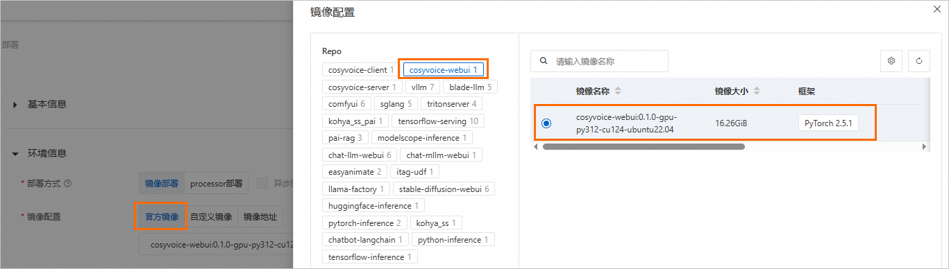This screenshot has width=949, height=269.
Task: Select the stable-diffusion-webui repo
Action: [x=444, y=189]
